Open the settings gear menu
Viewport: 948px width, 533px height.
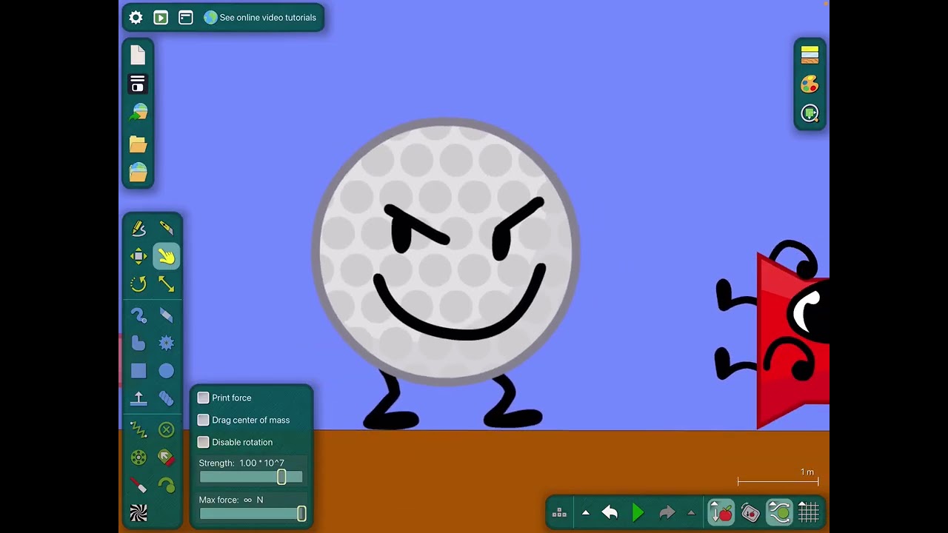136,17
